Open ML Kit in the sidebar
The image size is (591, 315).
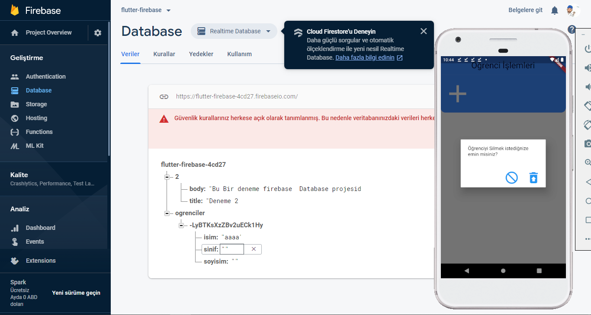click(x=35, y=146)
